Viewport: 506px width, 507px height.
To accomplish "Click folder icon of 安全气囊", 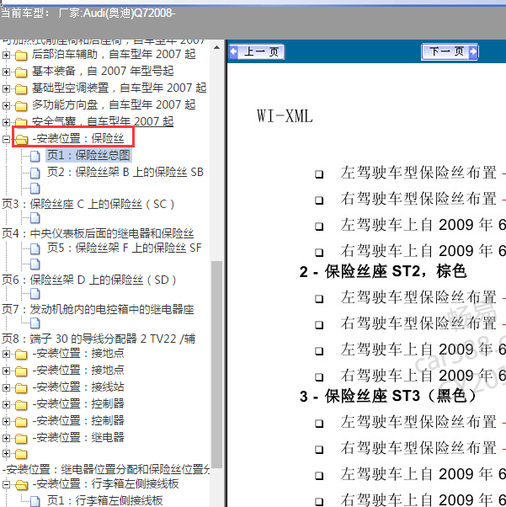I will click(21, 123).
